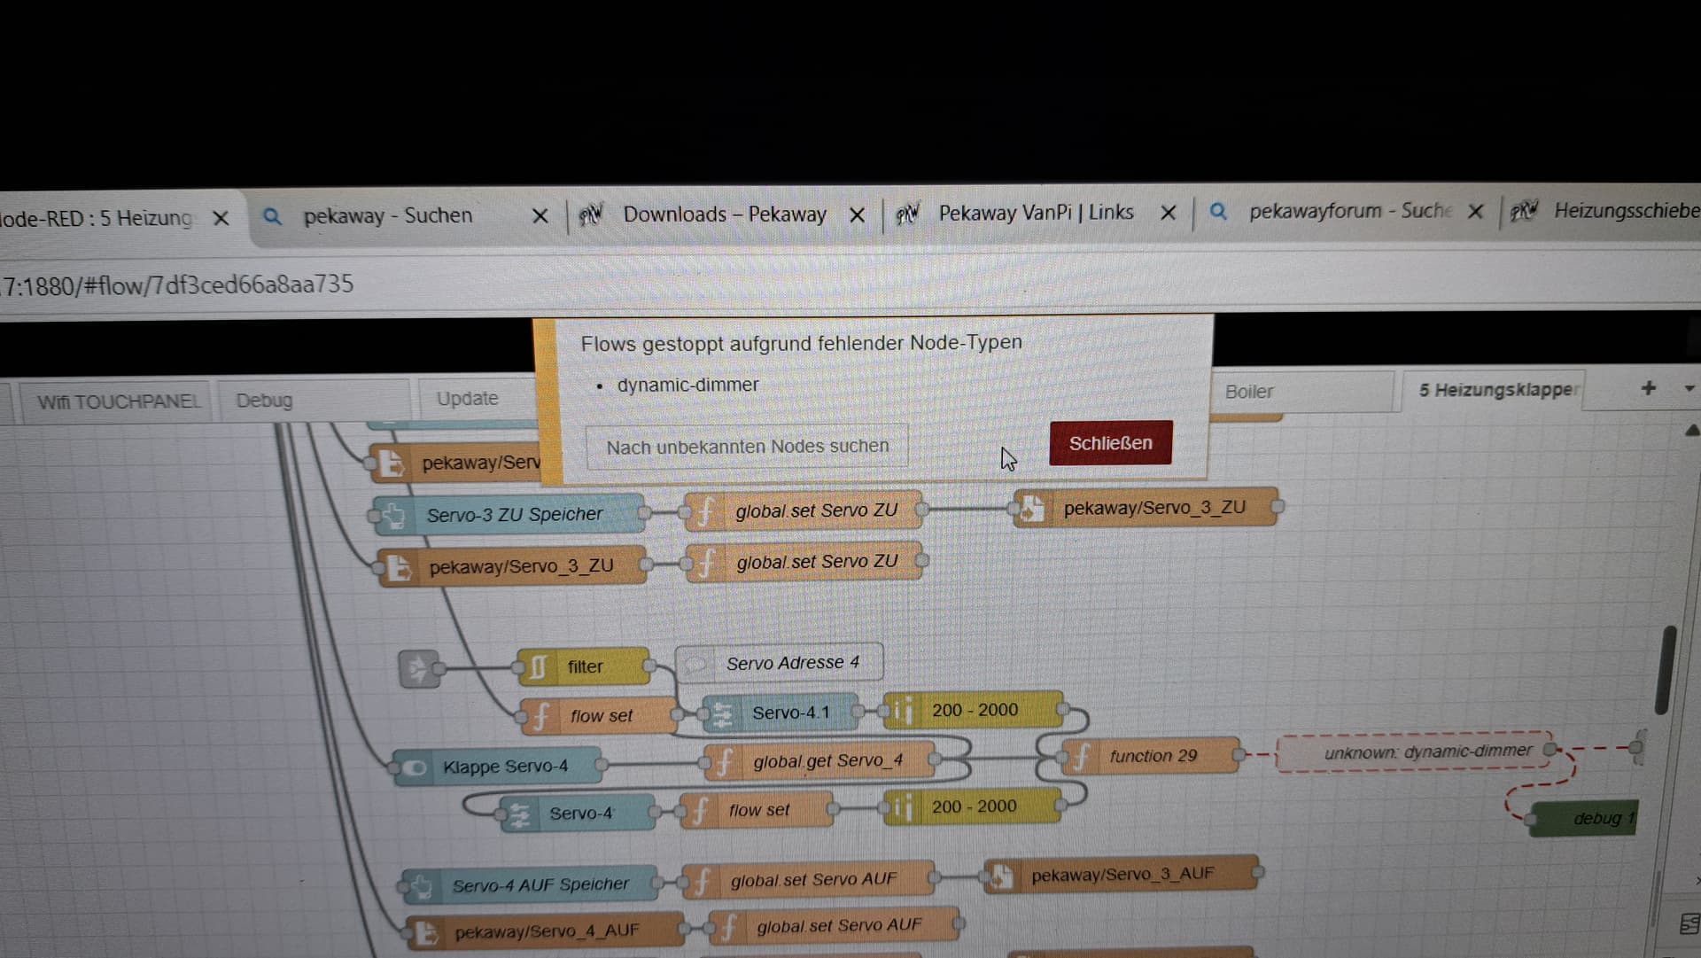Image resolution: width=1701 pixels, height=958 pixels.
Task: Select the Servo-4.1 slider node
Action: 790,713
